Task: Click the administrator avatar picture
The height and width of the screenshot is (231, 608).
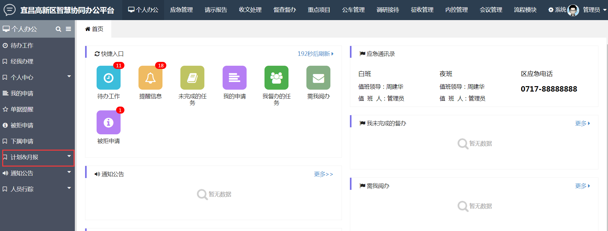Action: pos(573,10)
